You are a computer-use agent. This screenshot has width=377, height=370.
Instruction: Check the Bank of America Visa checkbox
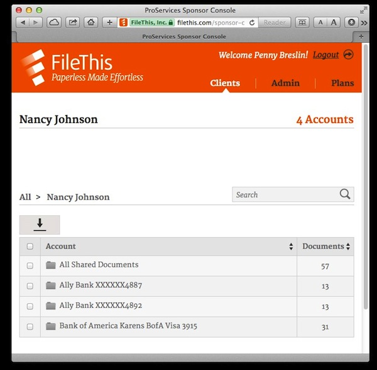(30, 327)
